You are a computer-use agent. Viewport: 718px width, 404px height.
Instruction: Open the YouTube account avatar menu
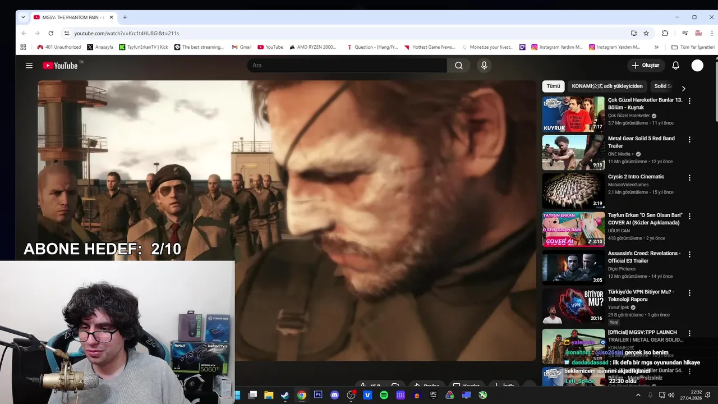697,66
